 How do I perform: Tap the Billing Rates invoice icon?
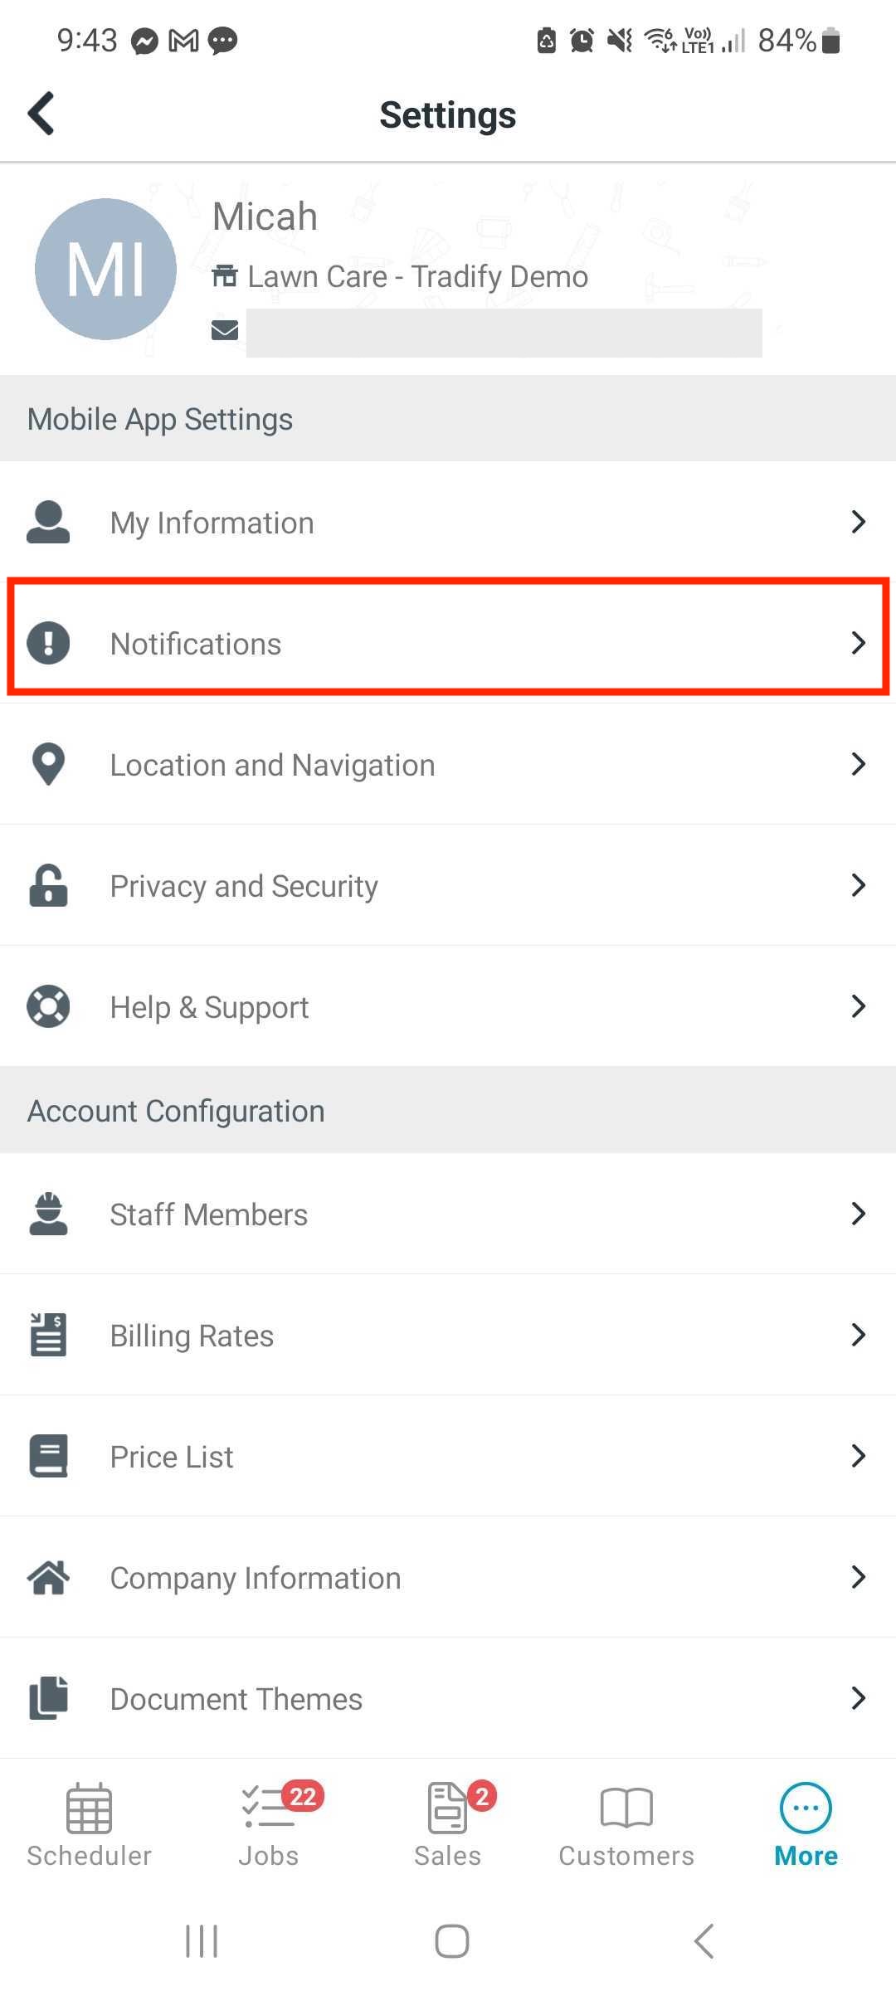pyautogui.click(x=48, y=1335)
